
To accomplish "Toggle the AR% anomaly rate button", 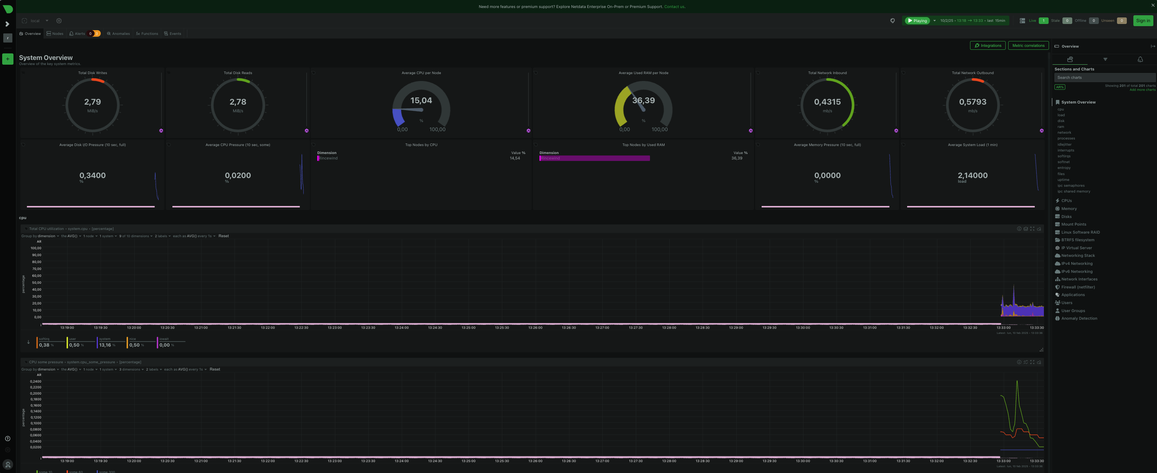I will [x=1060, y=87].
